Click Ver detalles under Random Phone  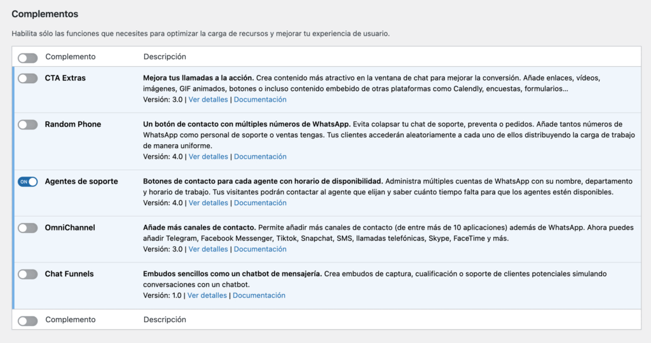pos(208,157)
